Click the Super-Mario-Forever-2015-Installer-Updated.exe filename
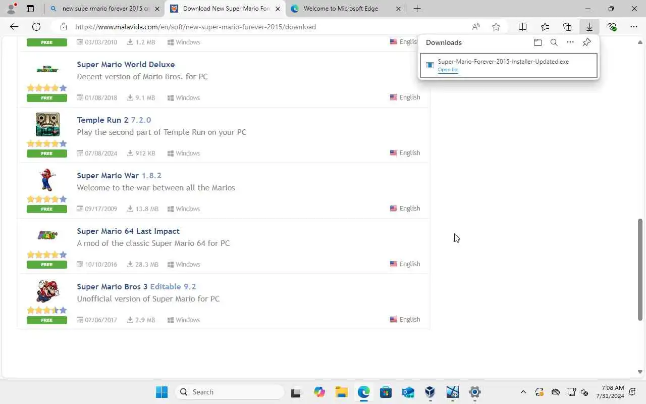Screen dimensions: 646x404 [503, 62]
